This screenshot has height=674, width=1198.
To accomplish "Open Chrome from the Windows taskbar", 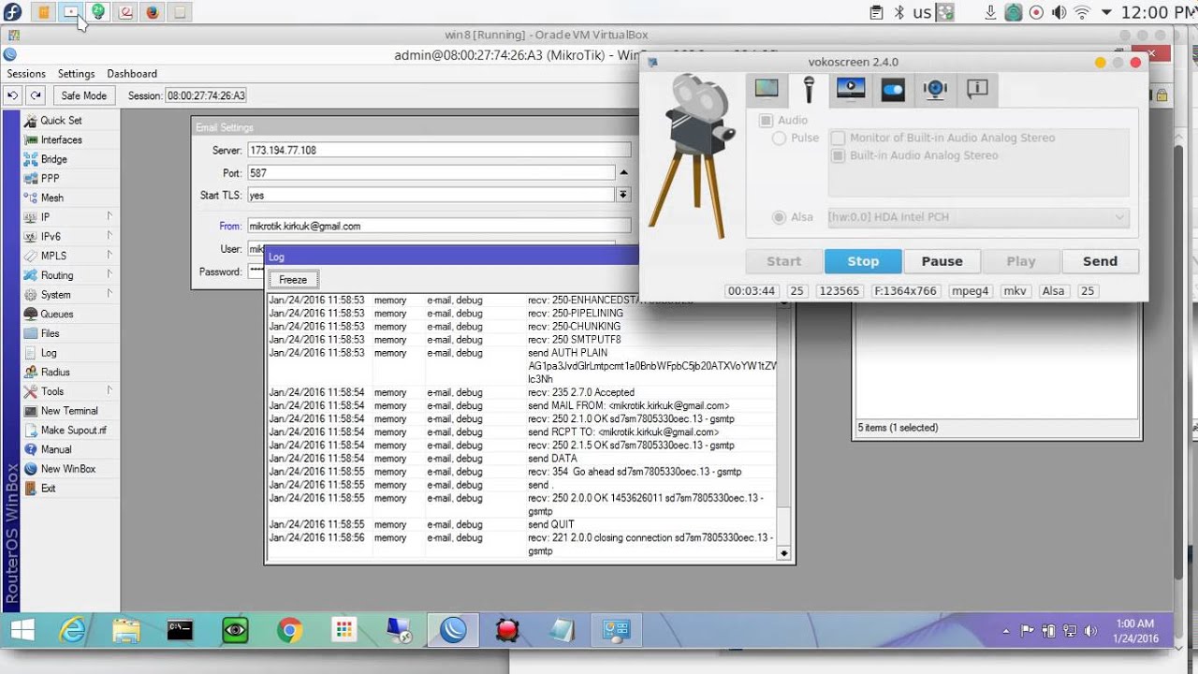I will [289, 631].
